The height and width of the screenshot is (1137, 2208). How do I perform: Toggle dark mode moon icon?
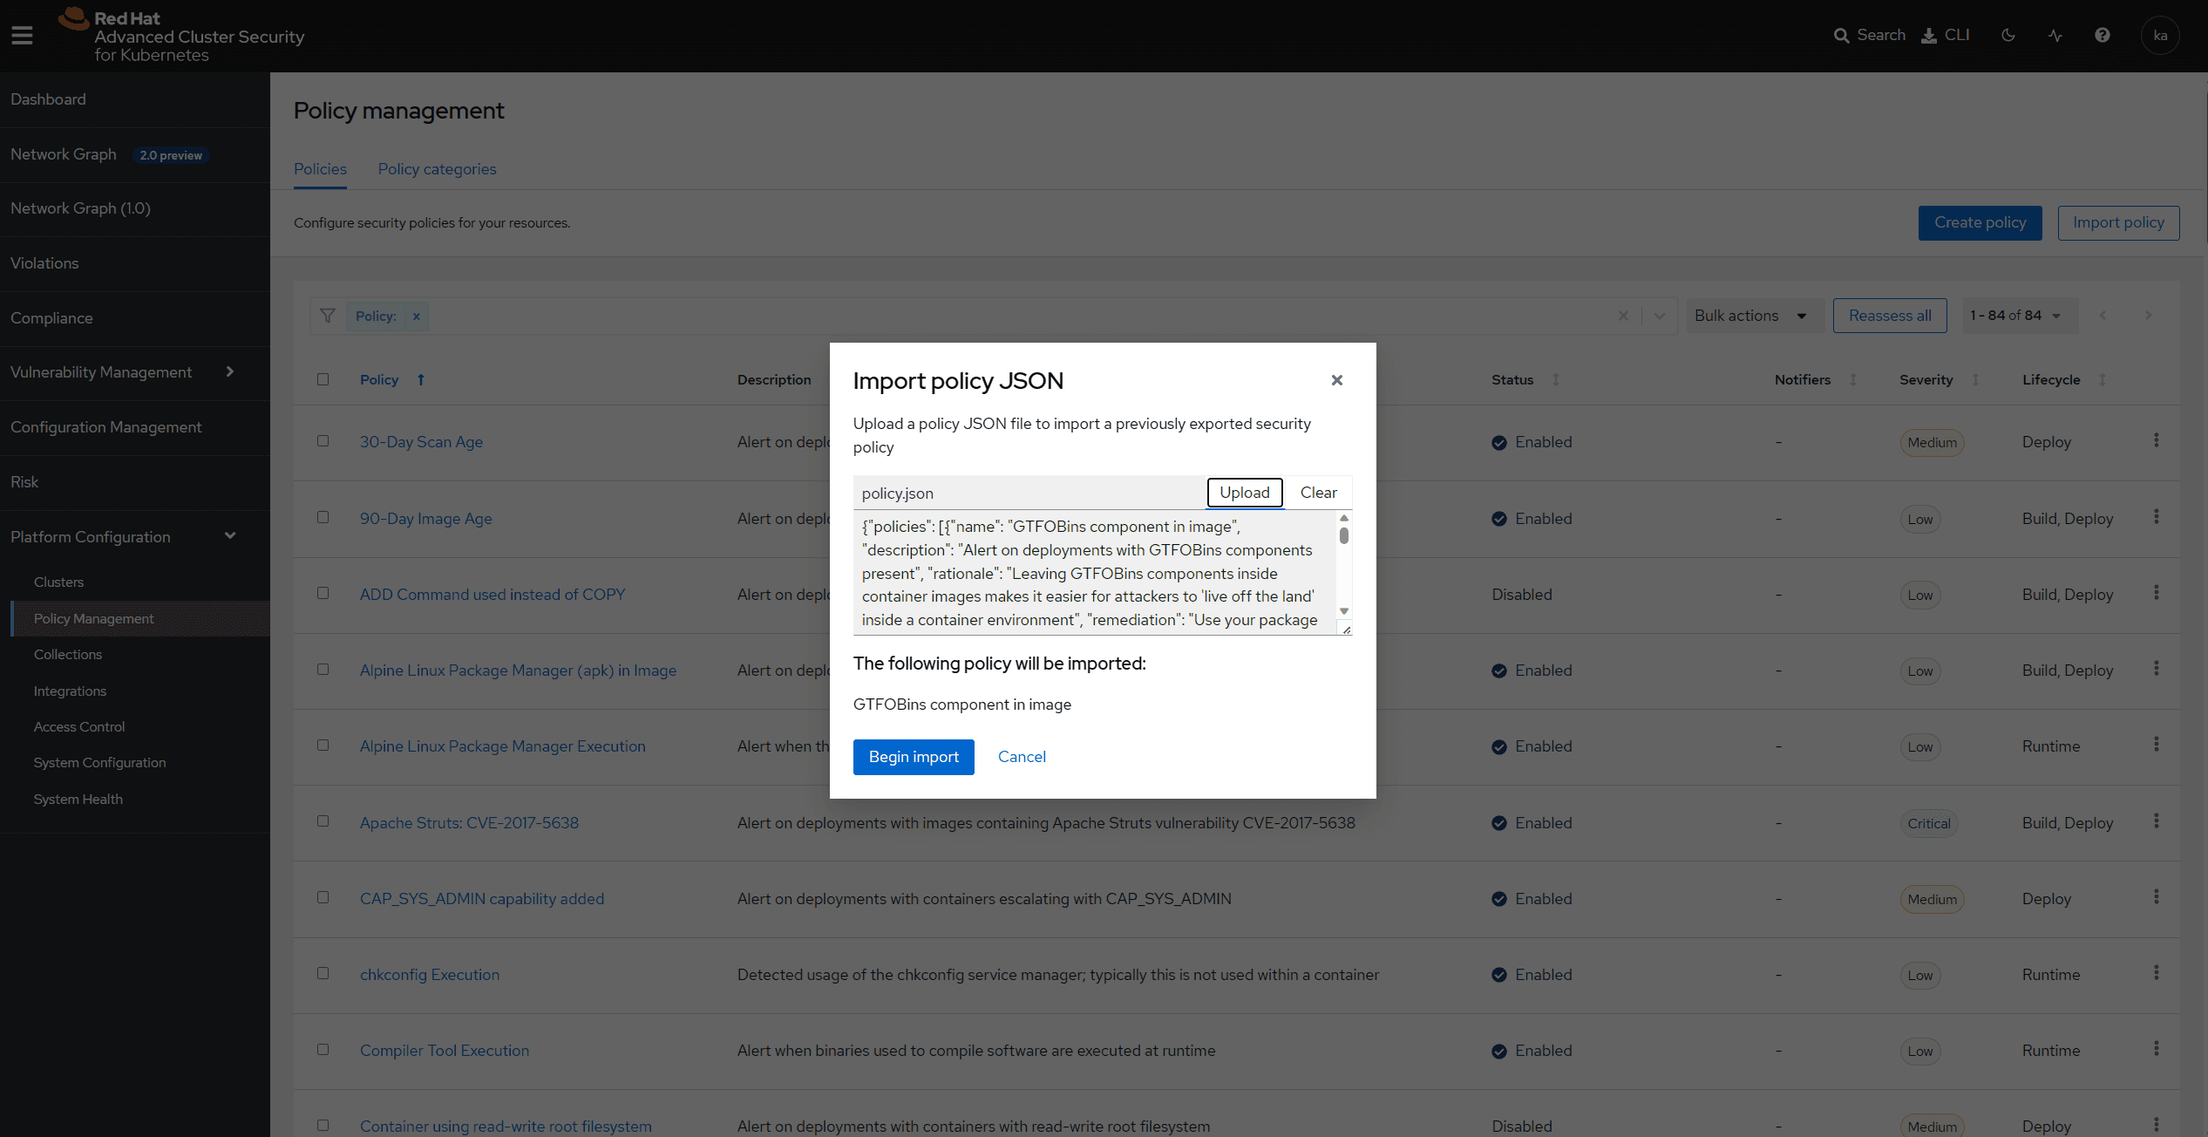(2008, 36)
